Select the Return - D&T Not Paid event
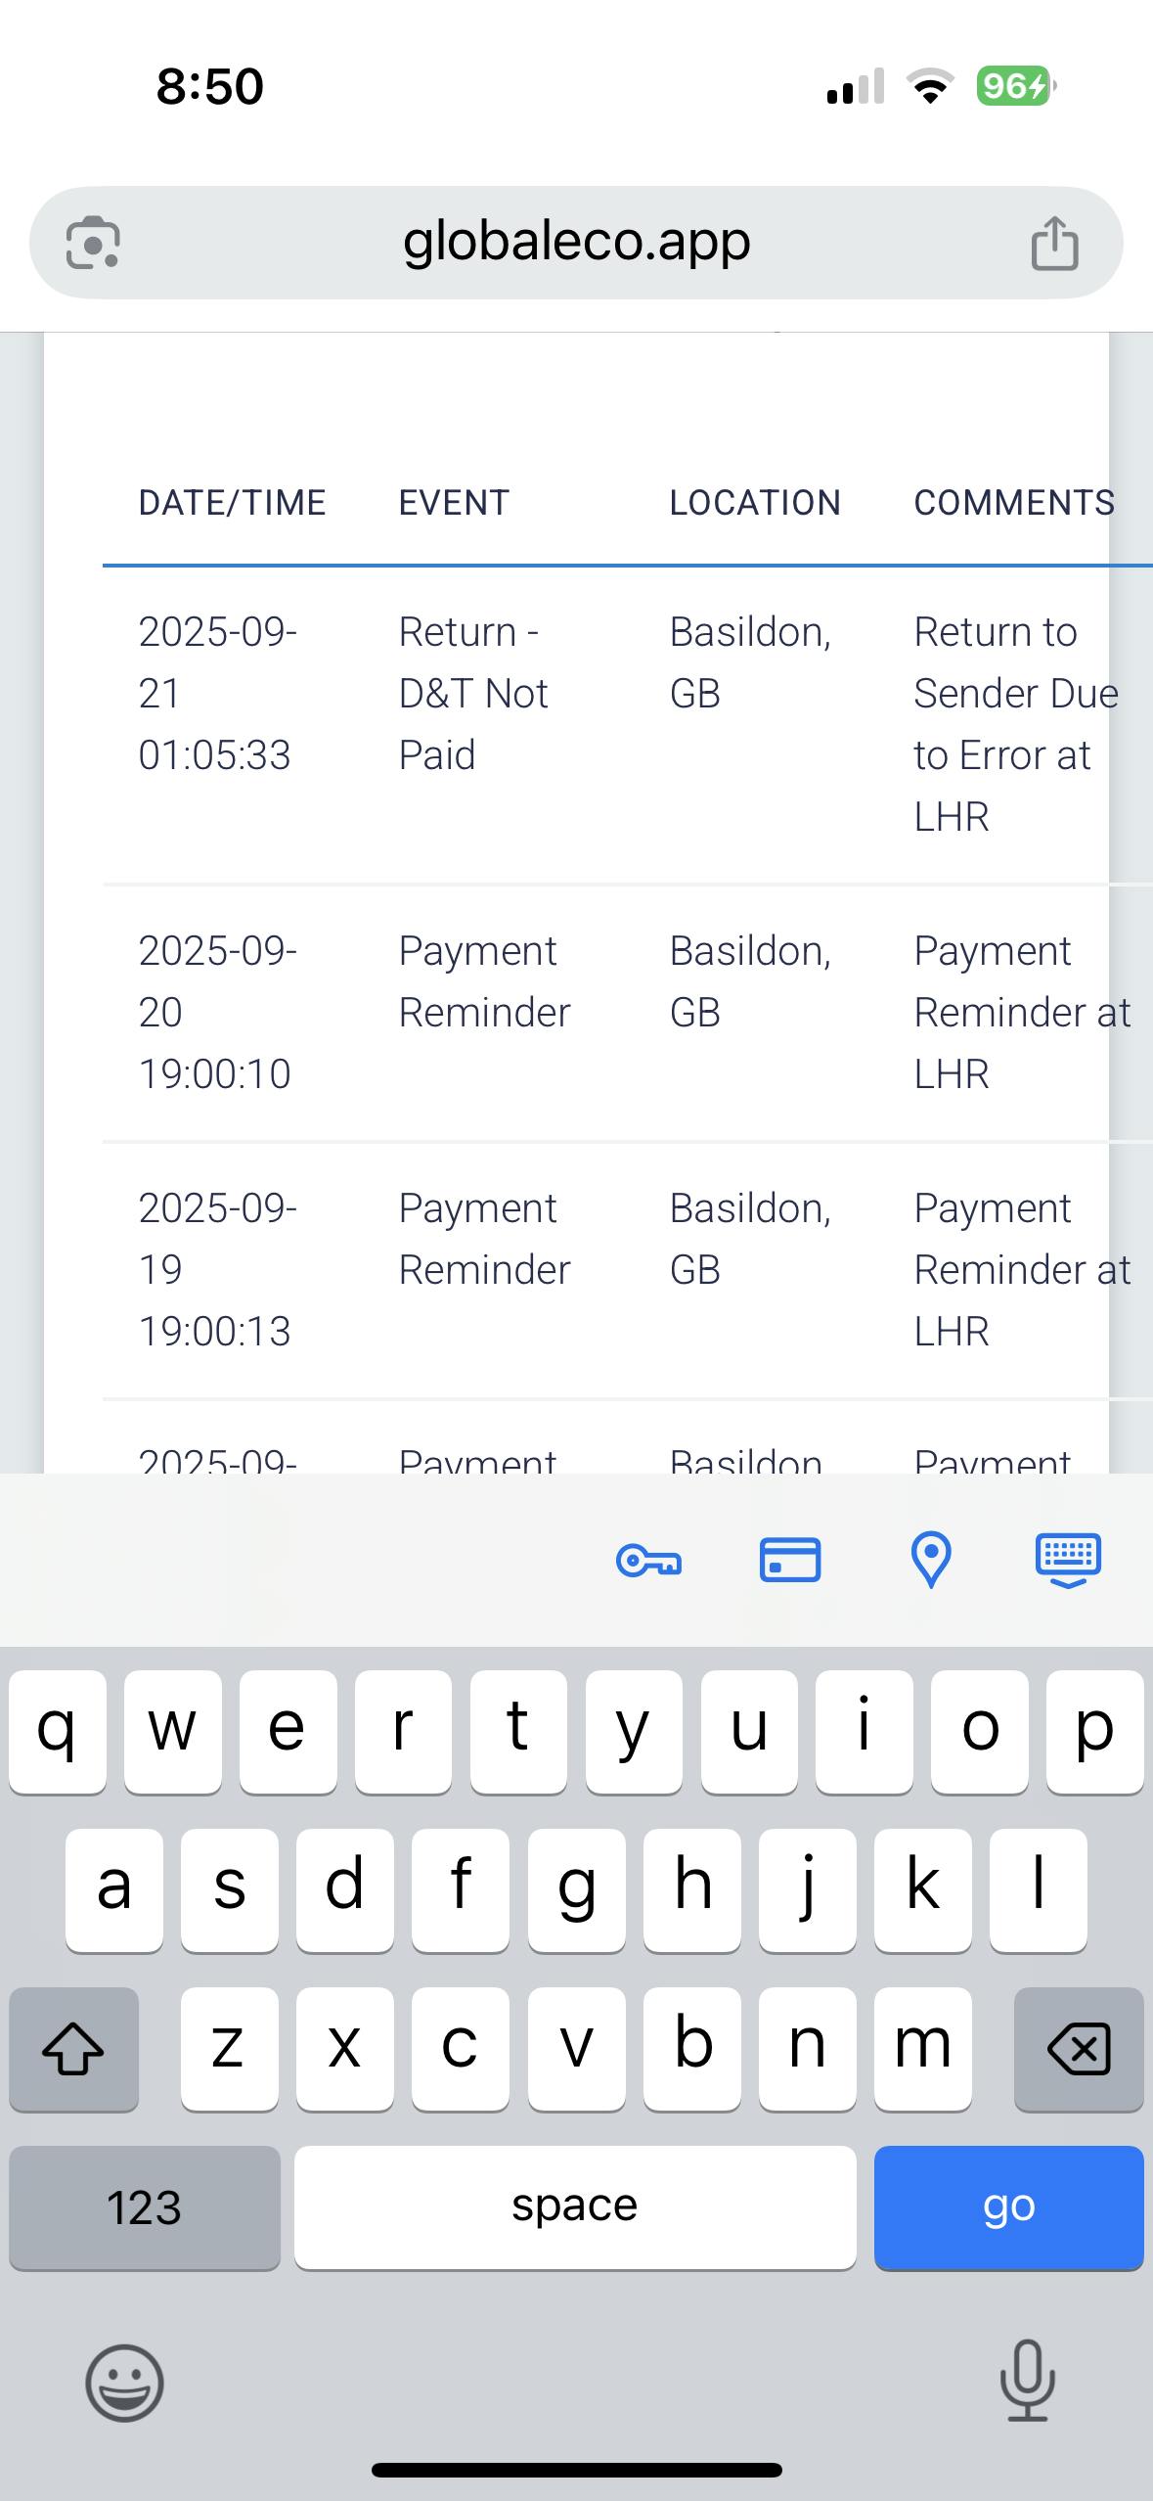 (x=473, y=693)
